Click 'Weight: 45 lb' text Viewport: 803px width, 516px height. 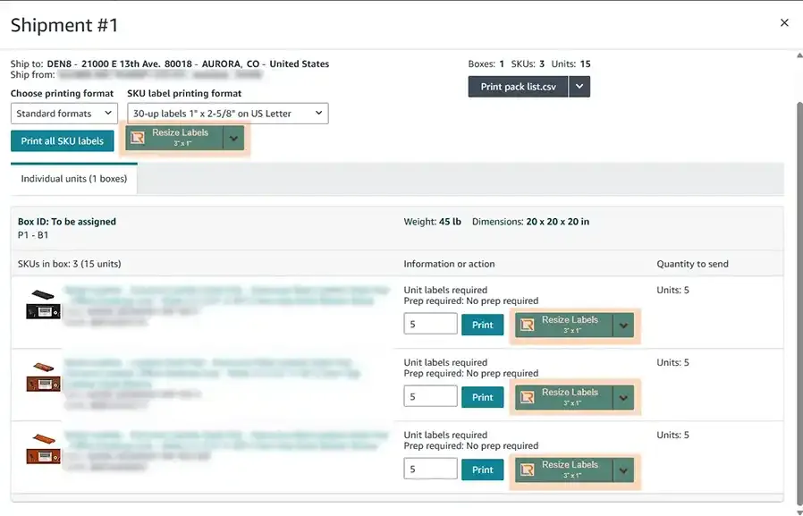click(x=432, y=222)
